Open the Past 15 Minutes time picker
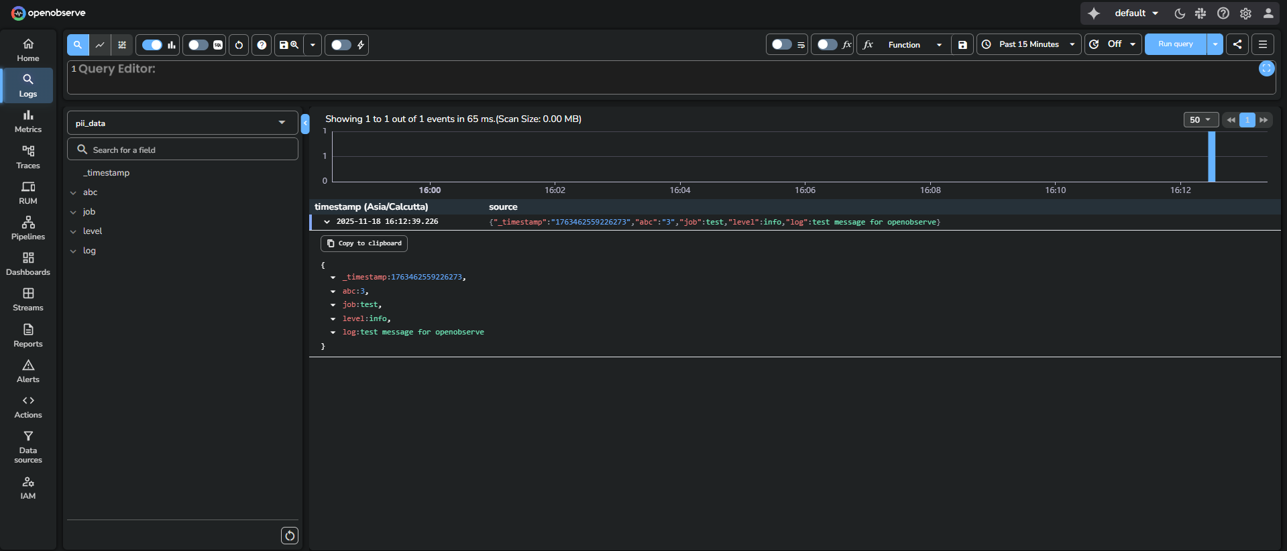 tap(1029, 45)
